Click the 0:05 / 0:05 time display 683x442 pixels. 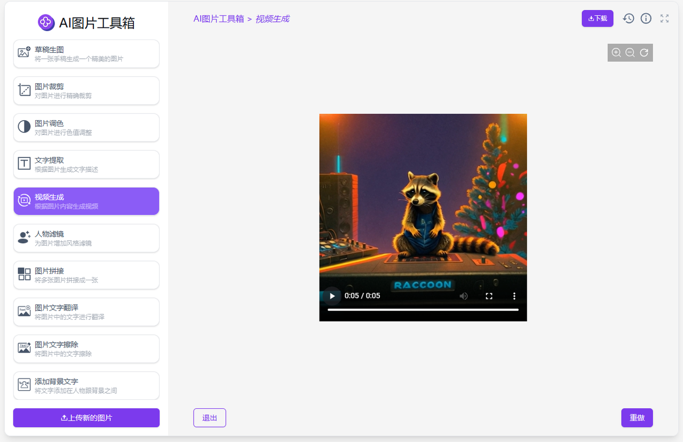click(x=362, y=296)
